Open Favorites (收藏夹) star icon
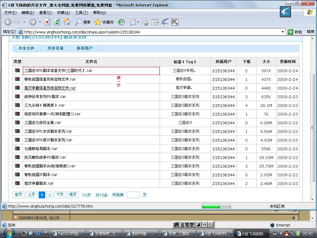The width and height of the screenshot is (317, 238). click(104, 22)
